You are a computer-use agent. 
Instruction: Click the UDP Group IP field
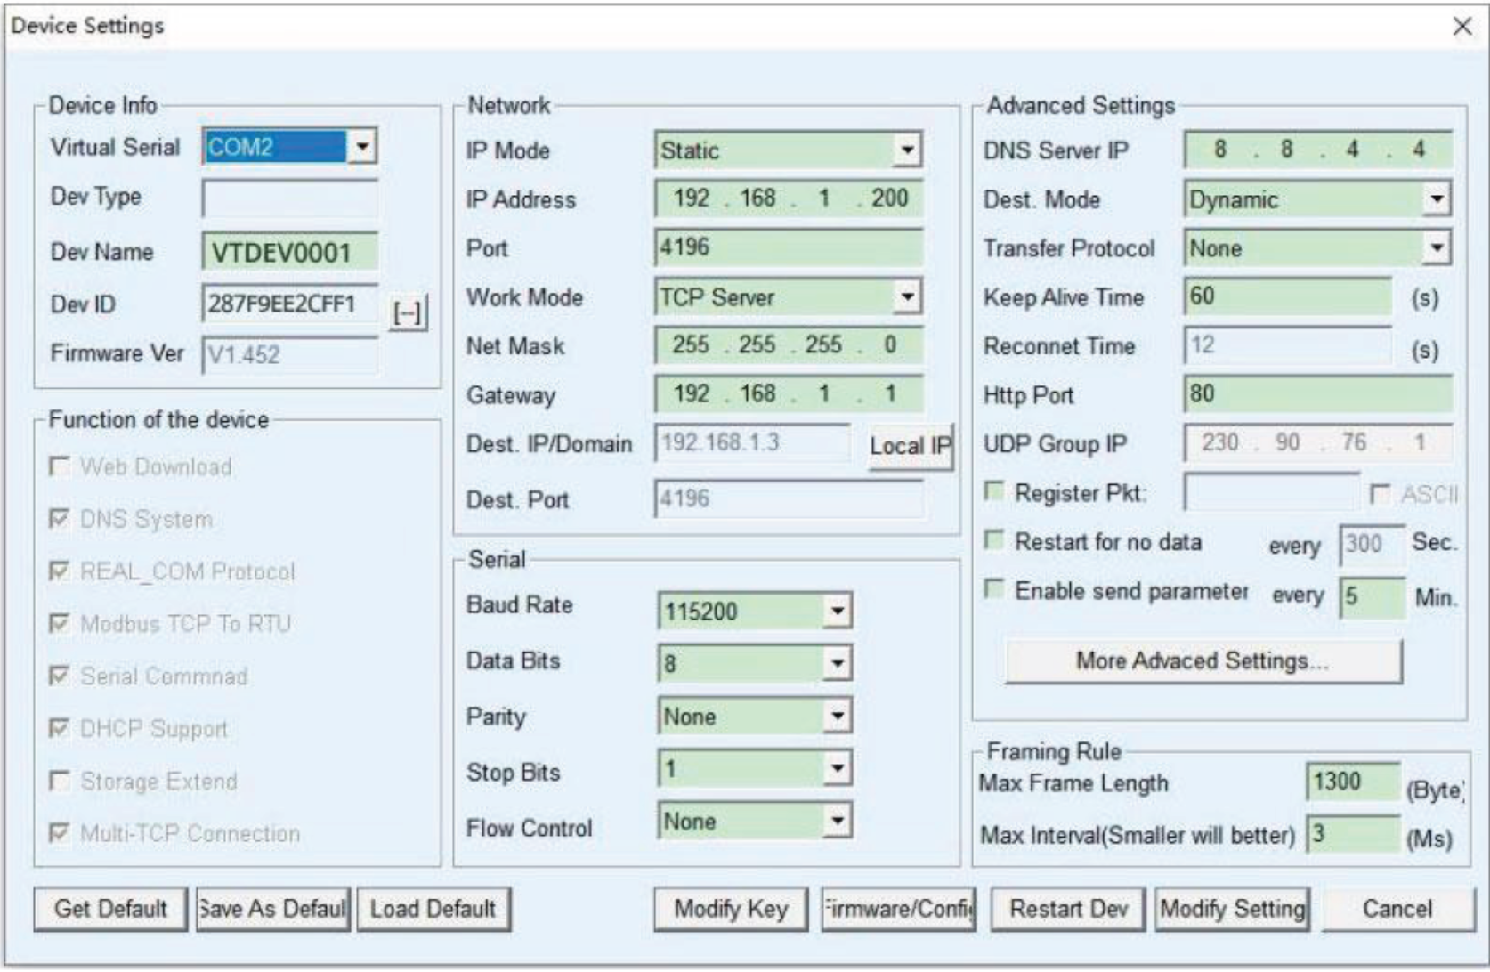pos(1318,442)
